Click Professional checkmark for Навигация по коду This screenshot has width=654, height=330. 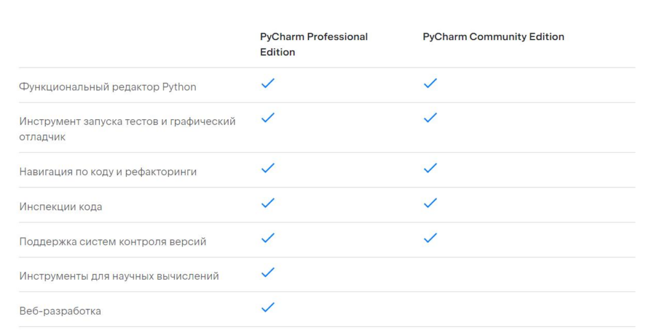(268, 168)
